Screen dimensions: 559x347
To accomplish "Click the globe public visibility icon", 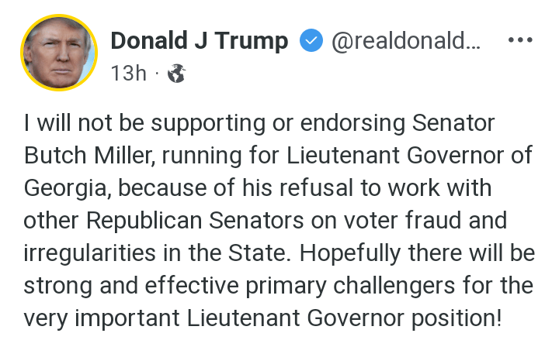I will (177, 74).
